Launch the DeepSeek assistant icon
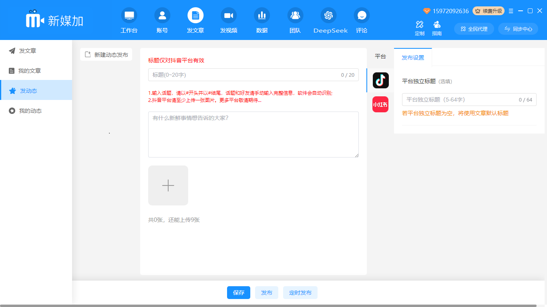The image size is (547, 307). coord(328,16)
